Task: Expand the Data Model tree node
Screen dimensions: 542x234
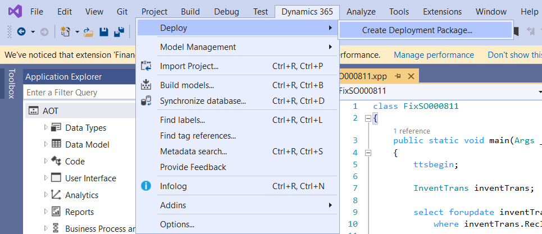Action: click(x=45, y=144)
